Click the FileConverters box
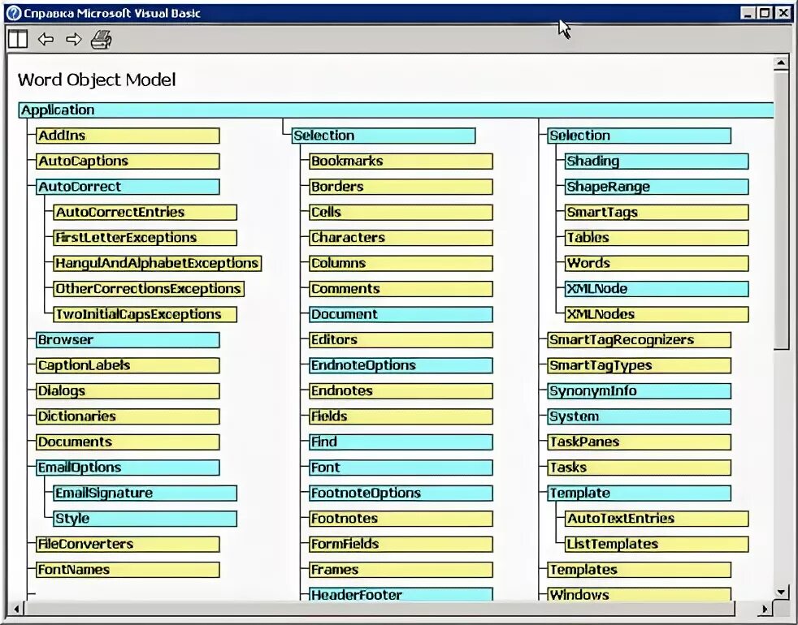Viewport: 798px width, 625px height. [128, 544]
